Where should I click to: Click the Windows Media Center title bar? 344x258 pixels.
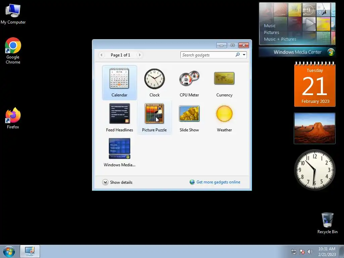point(297,52)
